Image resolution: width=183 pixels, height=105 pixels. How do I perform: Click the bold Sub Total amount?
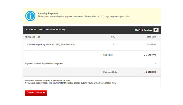point(150,55)
